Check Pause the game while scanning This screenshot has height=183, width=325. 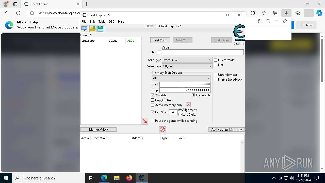(x=153, y=121)
